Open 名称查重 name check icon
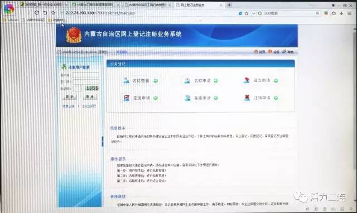 coord(127,80)
